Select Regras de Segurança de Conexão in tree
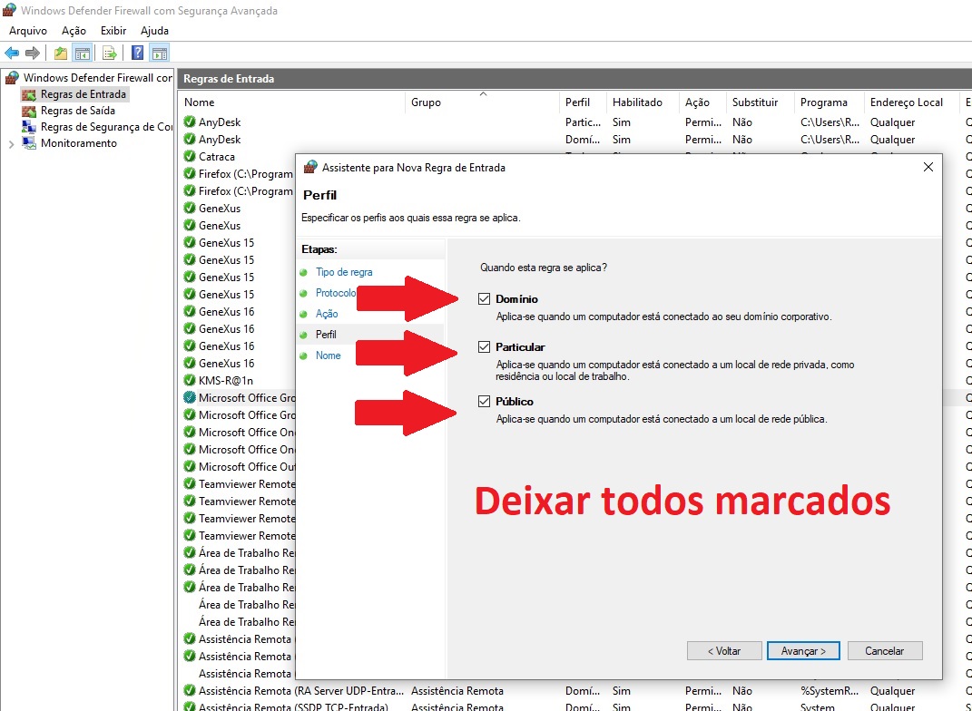Screen dimensions: 972x711 point(106,127)
